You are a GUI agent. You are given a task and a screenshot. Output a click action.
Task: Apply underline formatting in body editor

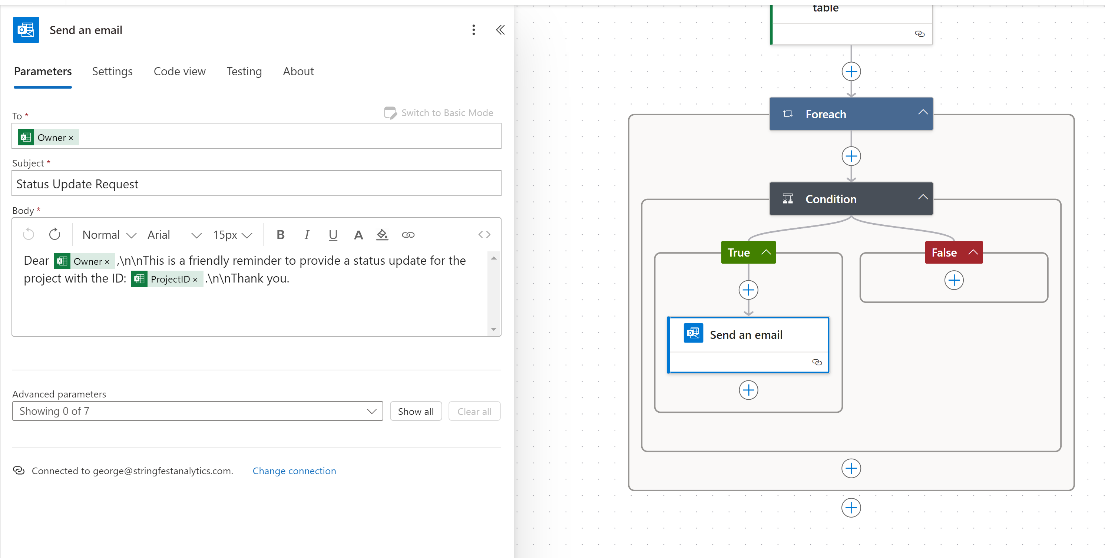click(333, 235)
